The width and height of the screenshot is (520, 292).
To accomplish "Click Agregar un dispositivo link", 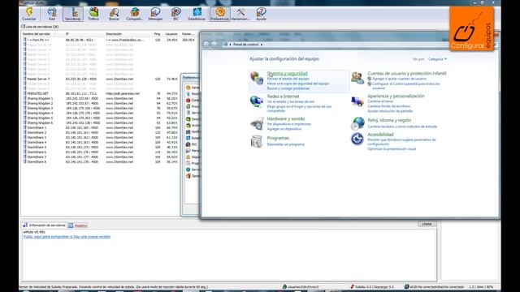I will tap(284, 129).
